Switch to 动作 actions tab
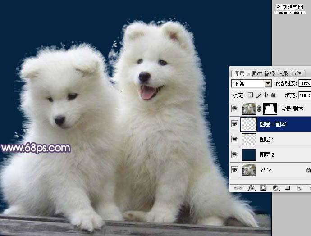Viewport: 311px width, 236px height. click(x=296, y=74)
